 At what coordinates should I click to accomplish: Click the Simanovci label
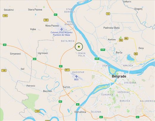[x=15, y=54]
